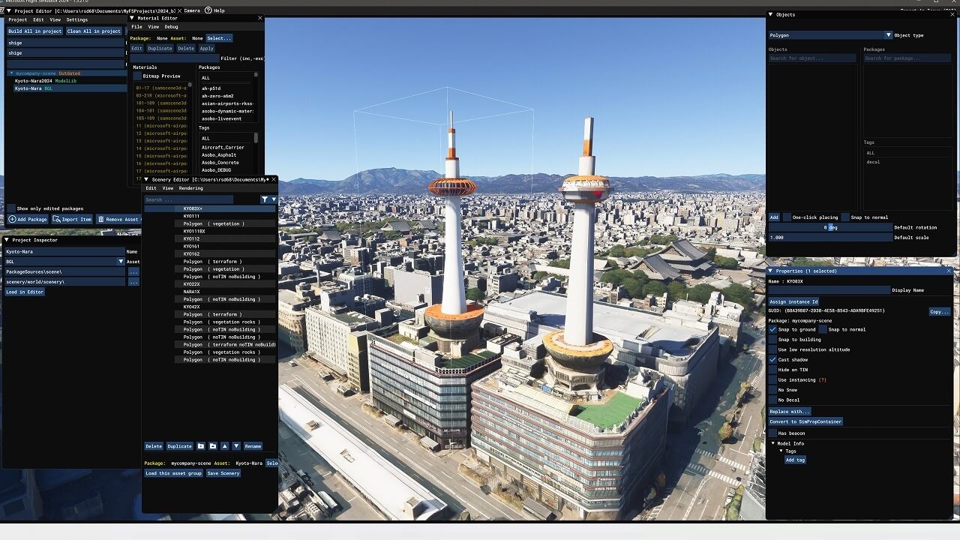Image resolution: width=960 pixels, height=540 pixels.
Task: Enable the Snap to building checkbox
Action: coord(772,340)
